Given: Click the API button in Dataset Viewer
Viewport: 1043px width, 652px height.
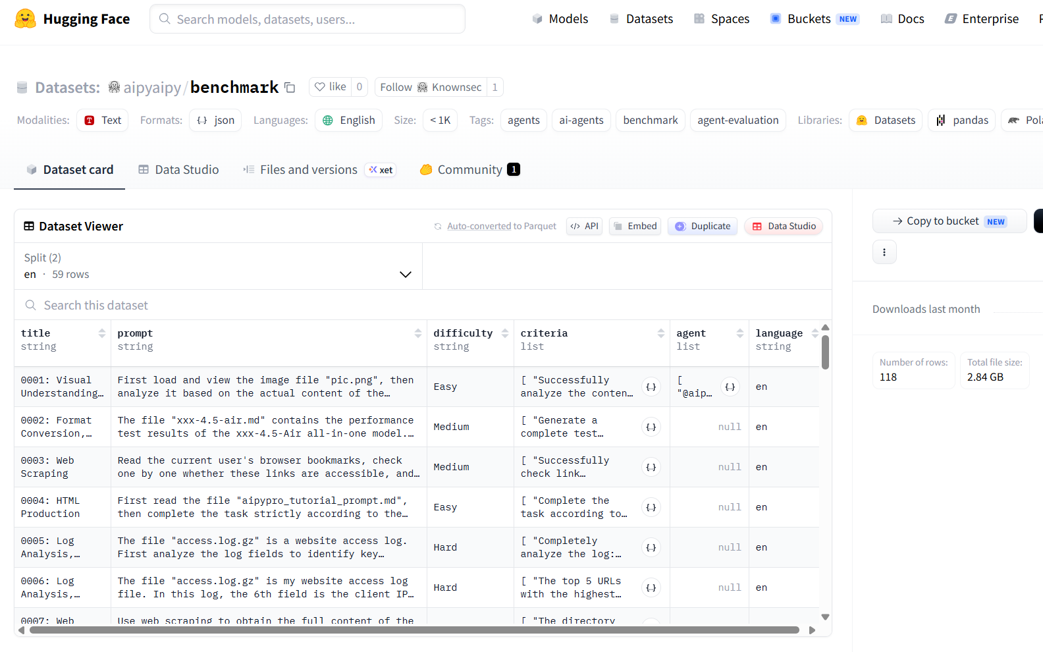Looking at the screenshot, I should click(585, 227).
